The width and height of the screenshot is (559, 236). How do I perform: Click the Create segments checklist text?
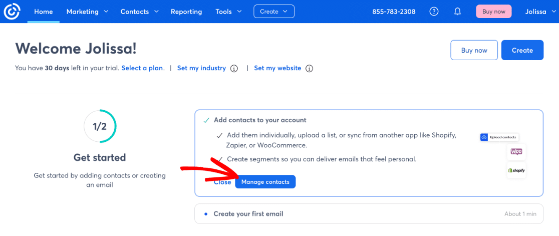point(322,159)
